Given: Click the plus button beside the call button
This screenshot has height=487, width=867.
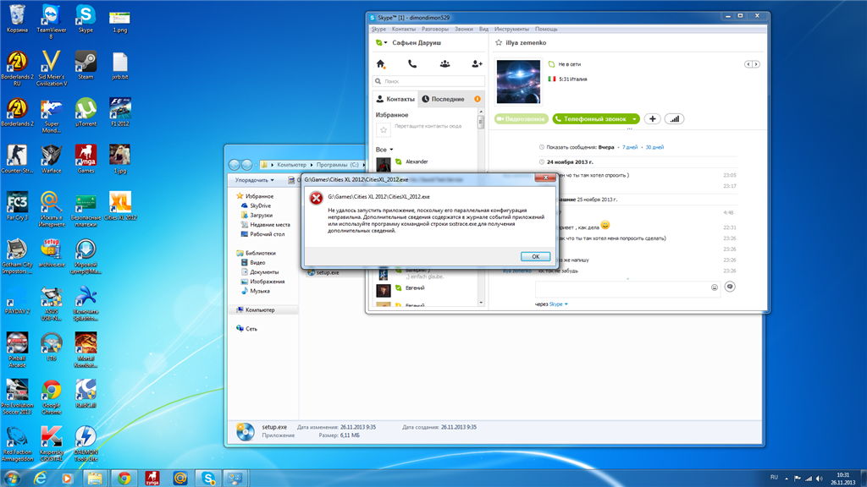Looking at the screenshot, I should (652, 119).
